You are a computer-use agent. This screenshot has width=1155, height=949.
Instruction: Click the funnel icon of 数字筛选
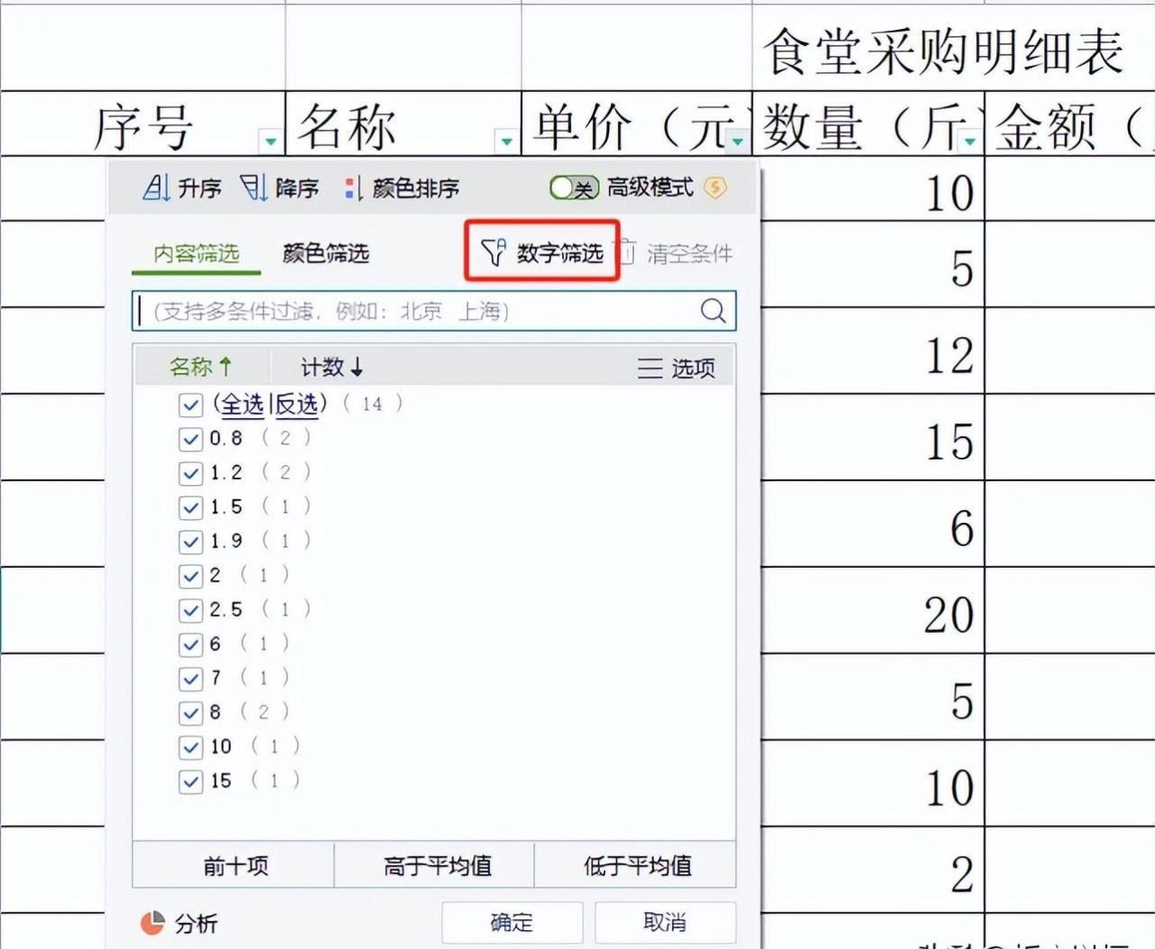[x=493, y=253]
